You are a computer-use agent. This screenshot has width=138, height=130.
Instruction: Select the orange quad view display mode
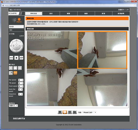15,73
